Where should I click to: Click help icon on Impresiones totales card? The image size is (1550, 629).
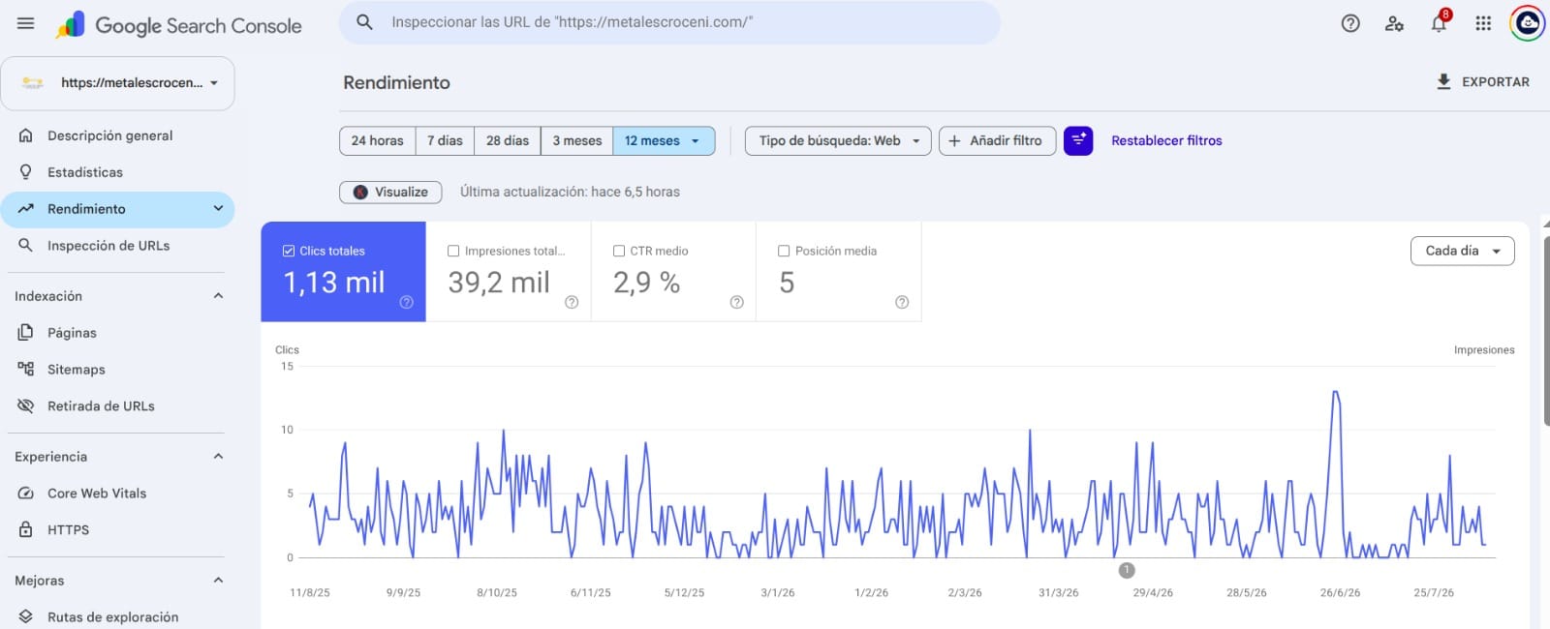click(x=572, y=302)
